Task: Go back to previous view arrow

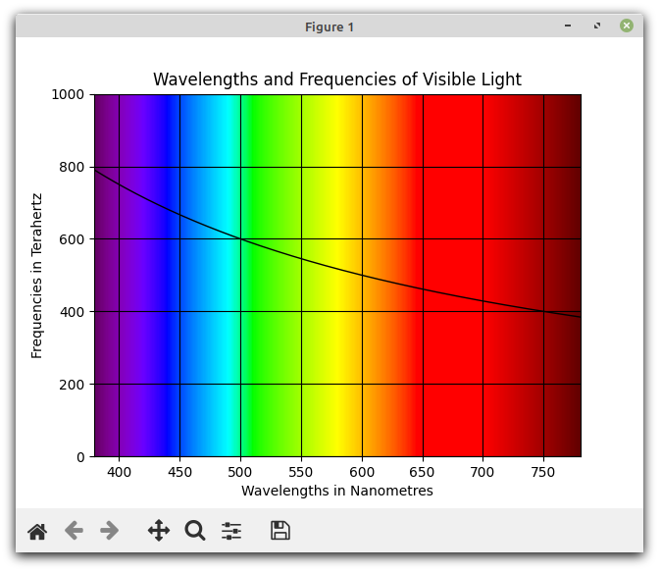Action: tap(74, 531)
